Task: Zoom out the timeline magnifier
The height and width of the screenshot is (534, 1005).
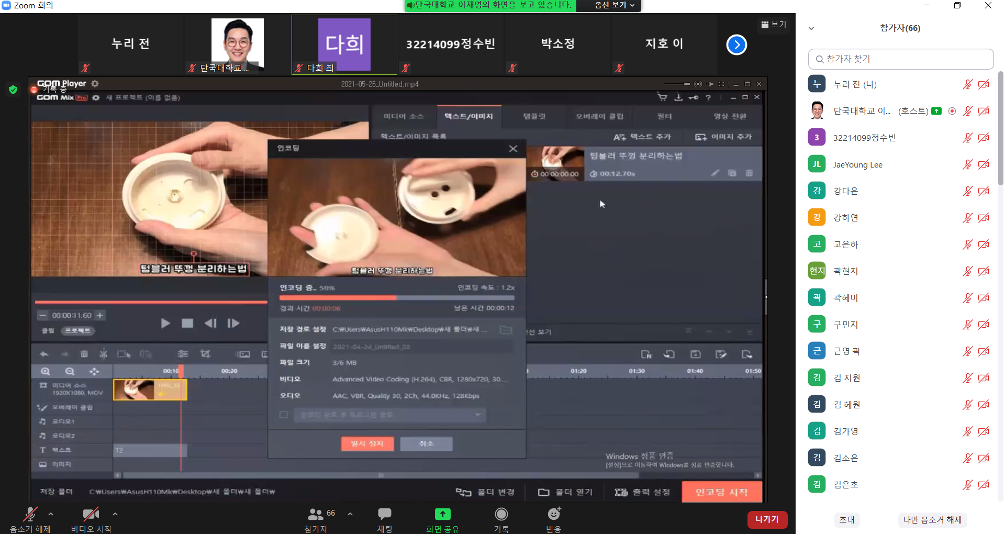Action: [x=70, y=371]
